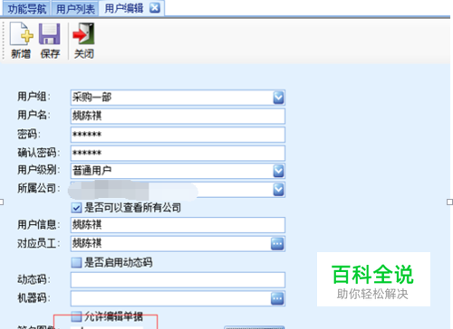Open 机器码 browse ellipsis button
Screen dimensions: 453x329
[277, 299]
